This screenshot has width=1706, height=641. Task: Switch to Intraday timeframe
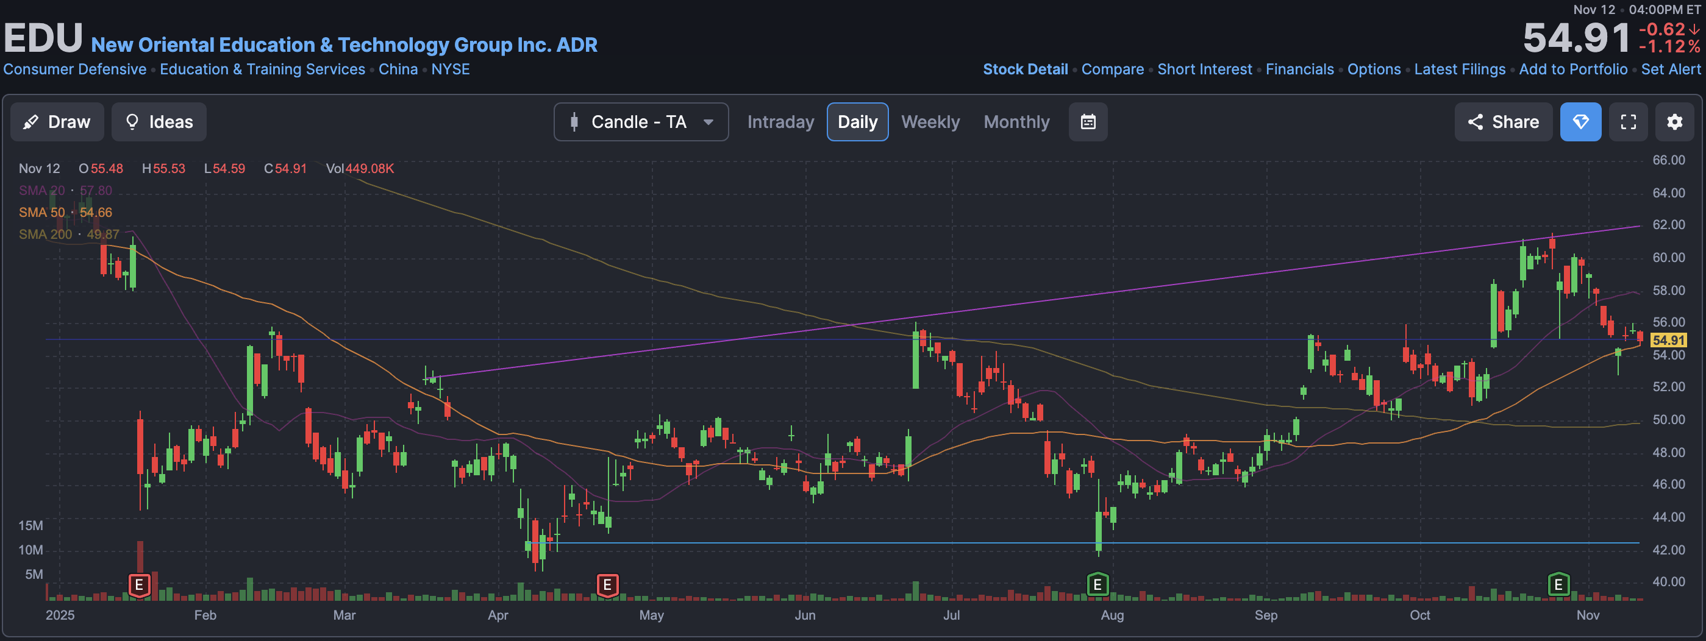(780, 122)
